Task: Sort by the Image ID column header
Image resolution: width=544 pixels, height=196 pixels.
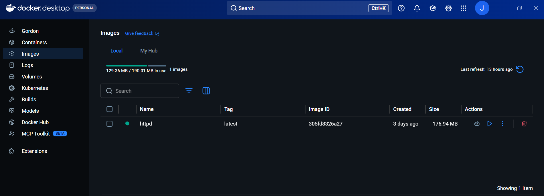Action: 319,109
